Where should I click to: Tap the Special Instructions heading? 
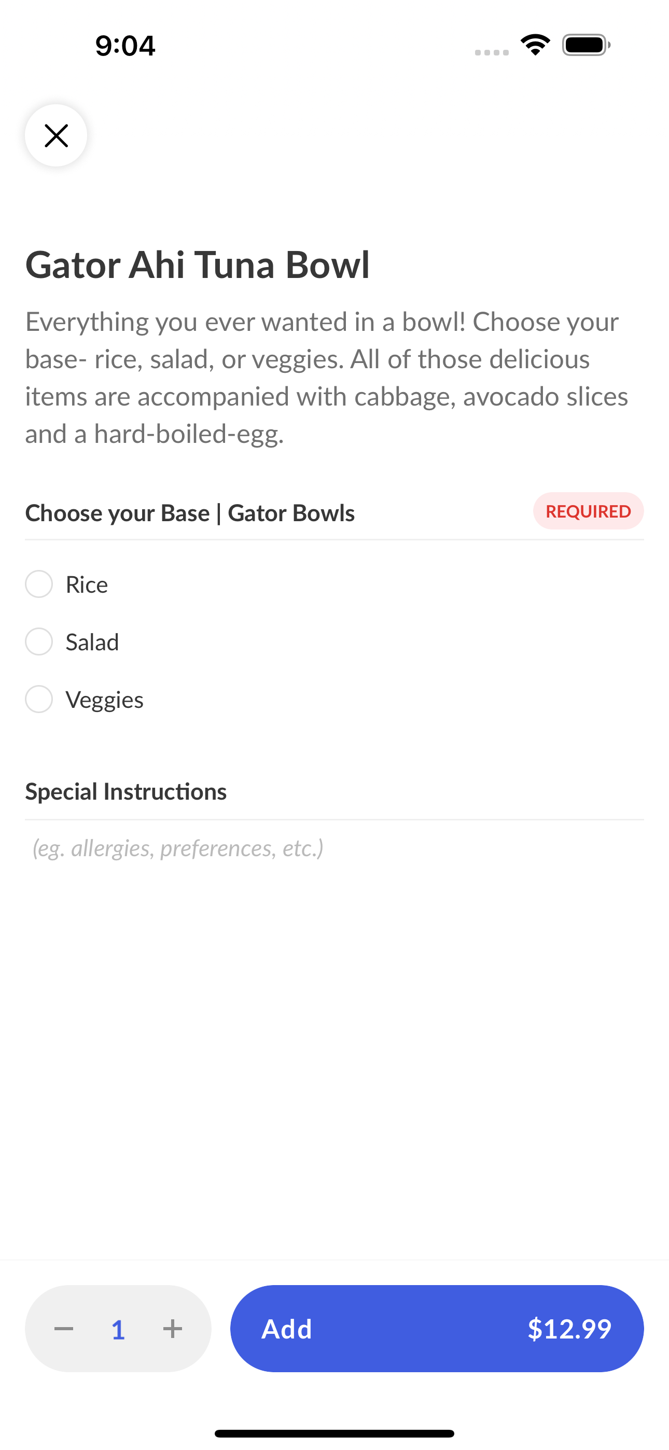(x=126, y=791)
